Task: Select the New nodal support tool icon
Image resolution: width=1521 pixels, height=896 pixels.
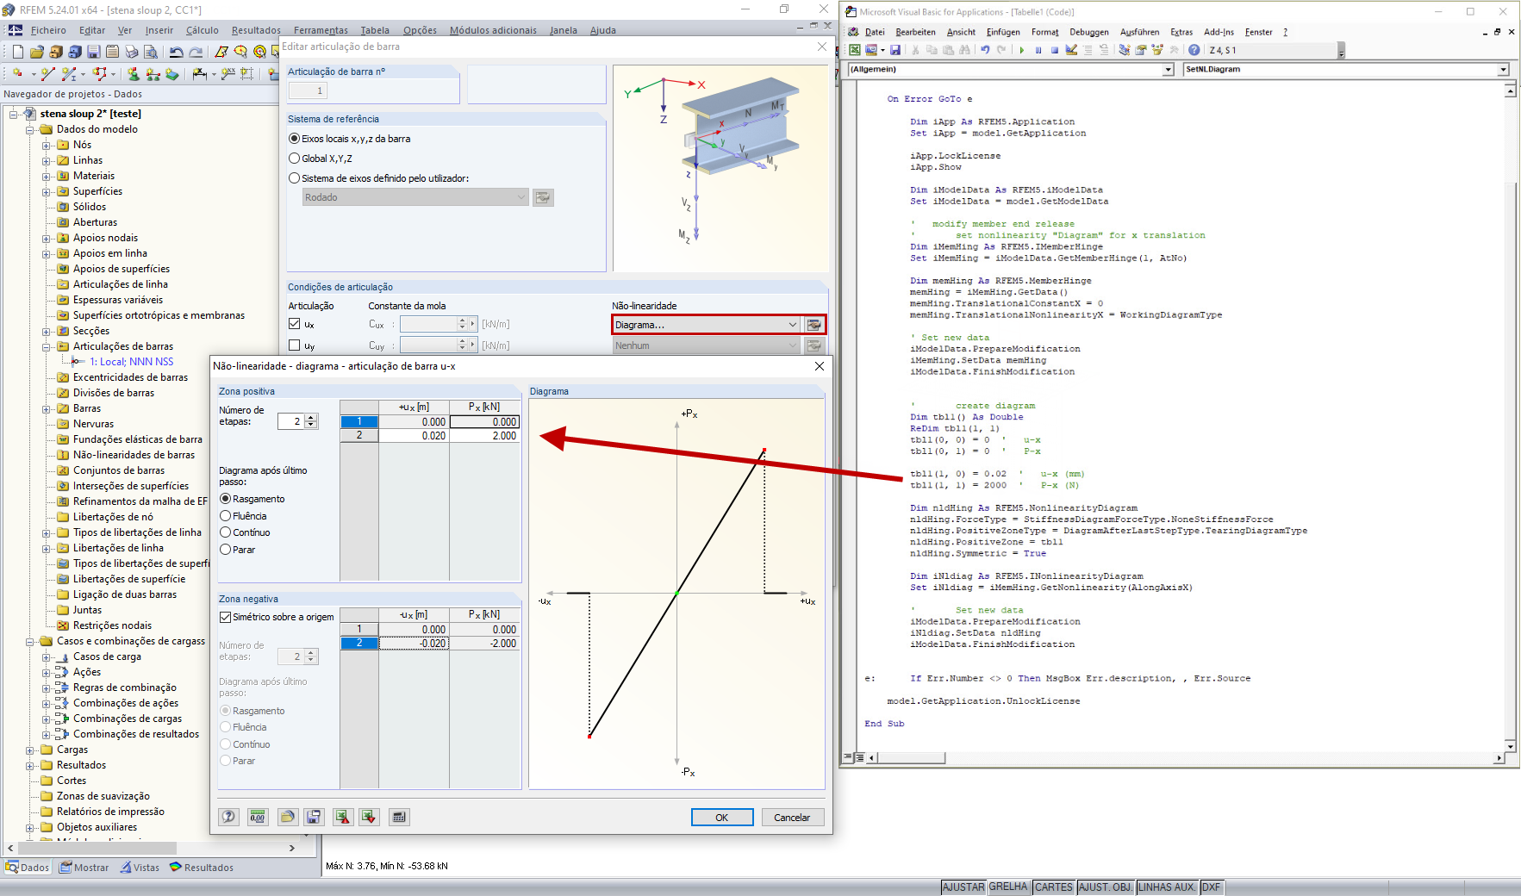Action: point(133,74)
